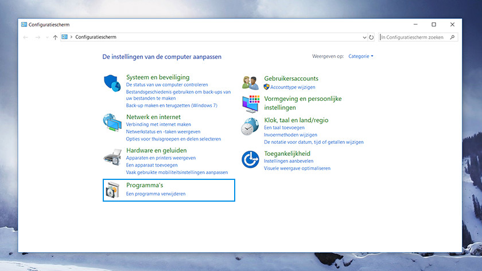
Task: Click the up arrow navigation button
Action: pyautogui.click(x=55, y=37)
